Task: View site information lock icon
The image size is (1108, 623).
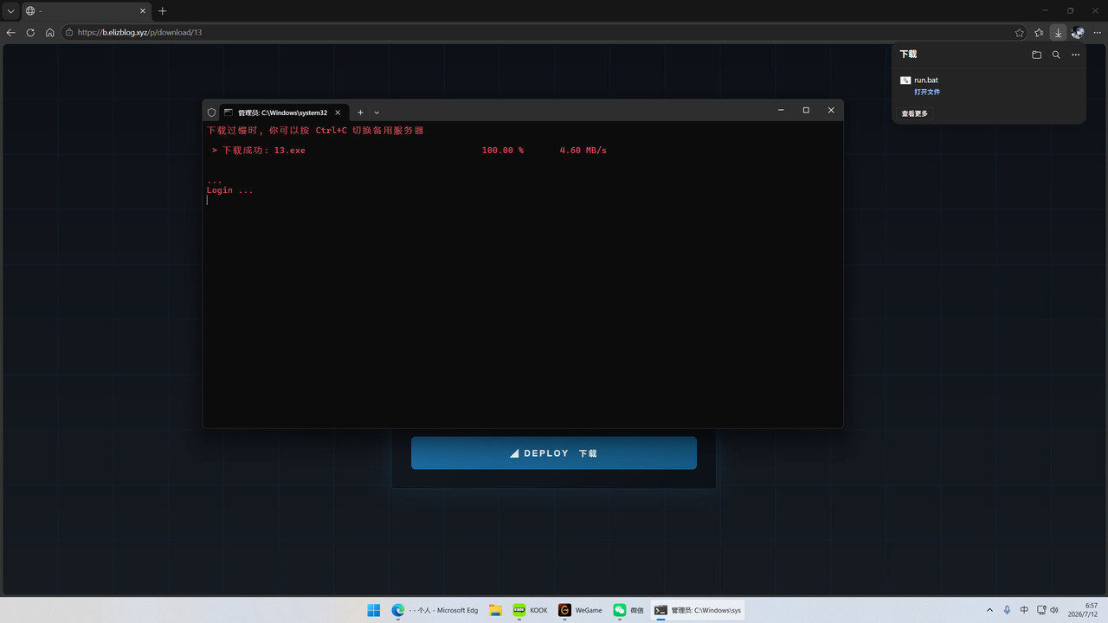Action: coord(69,32)
